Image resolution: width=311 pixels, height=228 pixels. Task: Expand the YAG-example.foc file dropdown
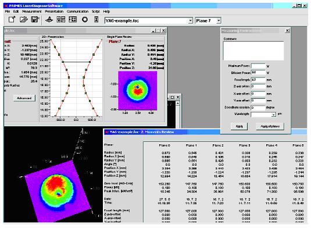pos(190,20)
